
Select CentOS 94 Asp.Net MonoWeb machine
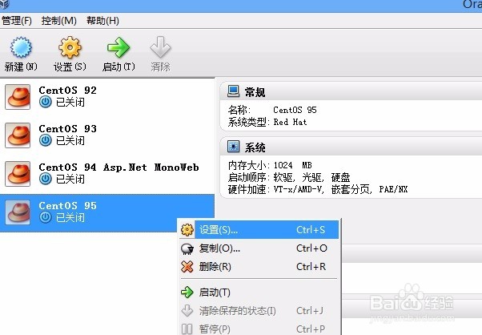tap(107, 174)
